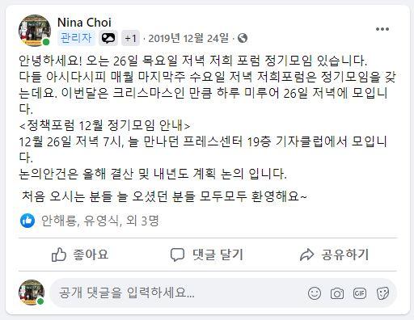Viewport: 414px width, 320px height.
Task: Open the sticker picker icon
Action: pyautogui.click(x=382, y=293)
